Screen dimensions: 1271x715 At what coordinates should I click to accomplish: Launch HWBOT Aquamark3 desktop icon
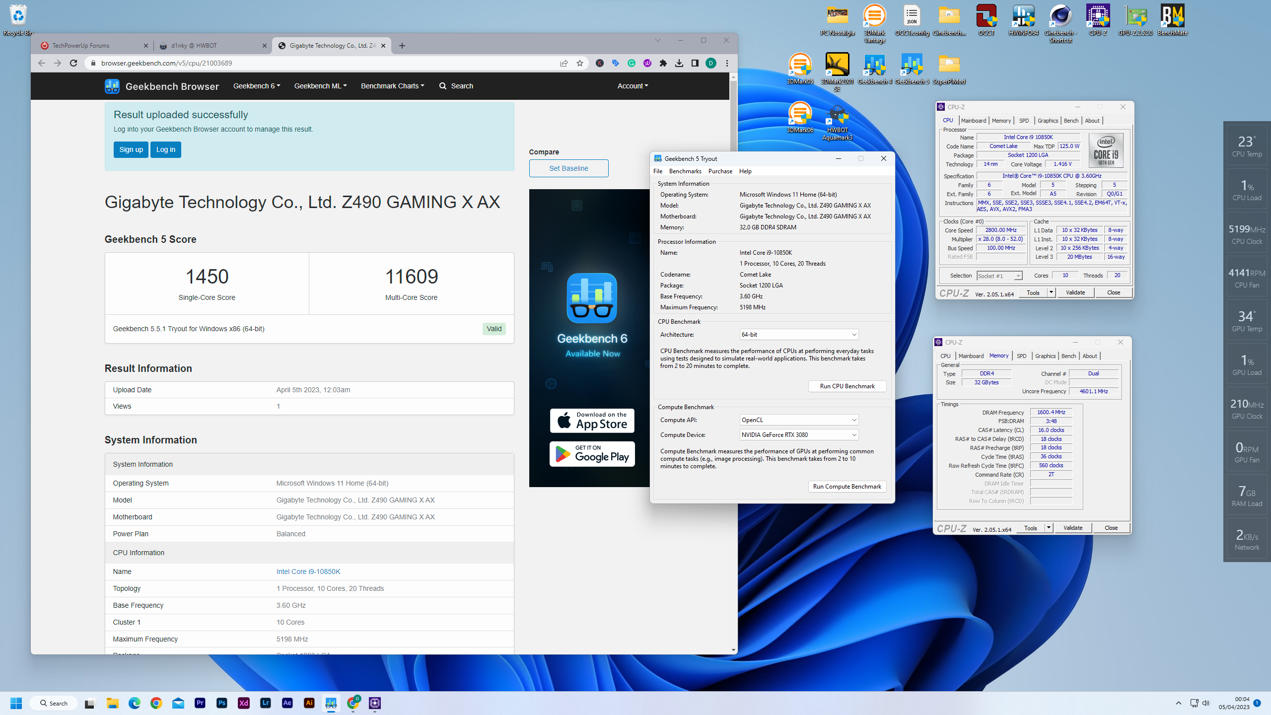pos(837,121)
